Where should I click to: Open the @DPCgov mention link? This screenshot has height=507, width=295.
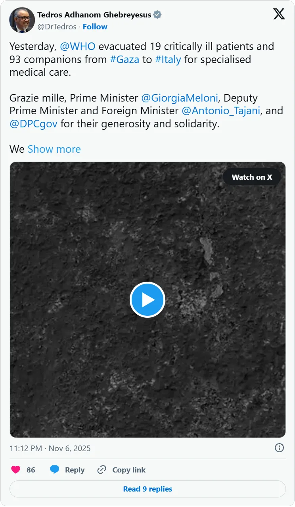point(33,123)
